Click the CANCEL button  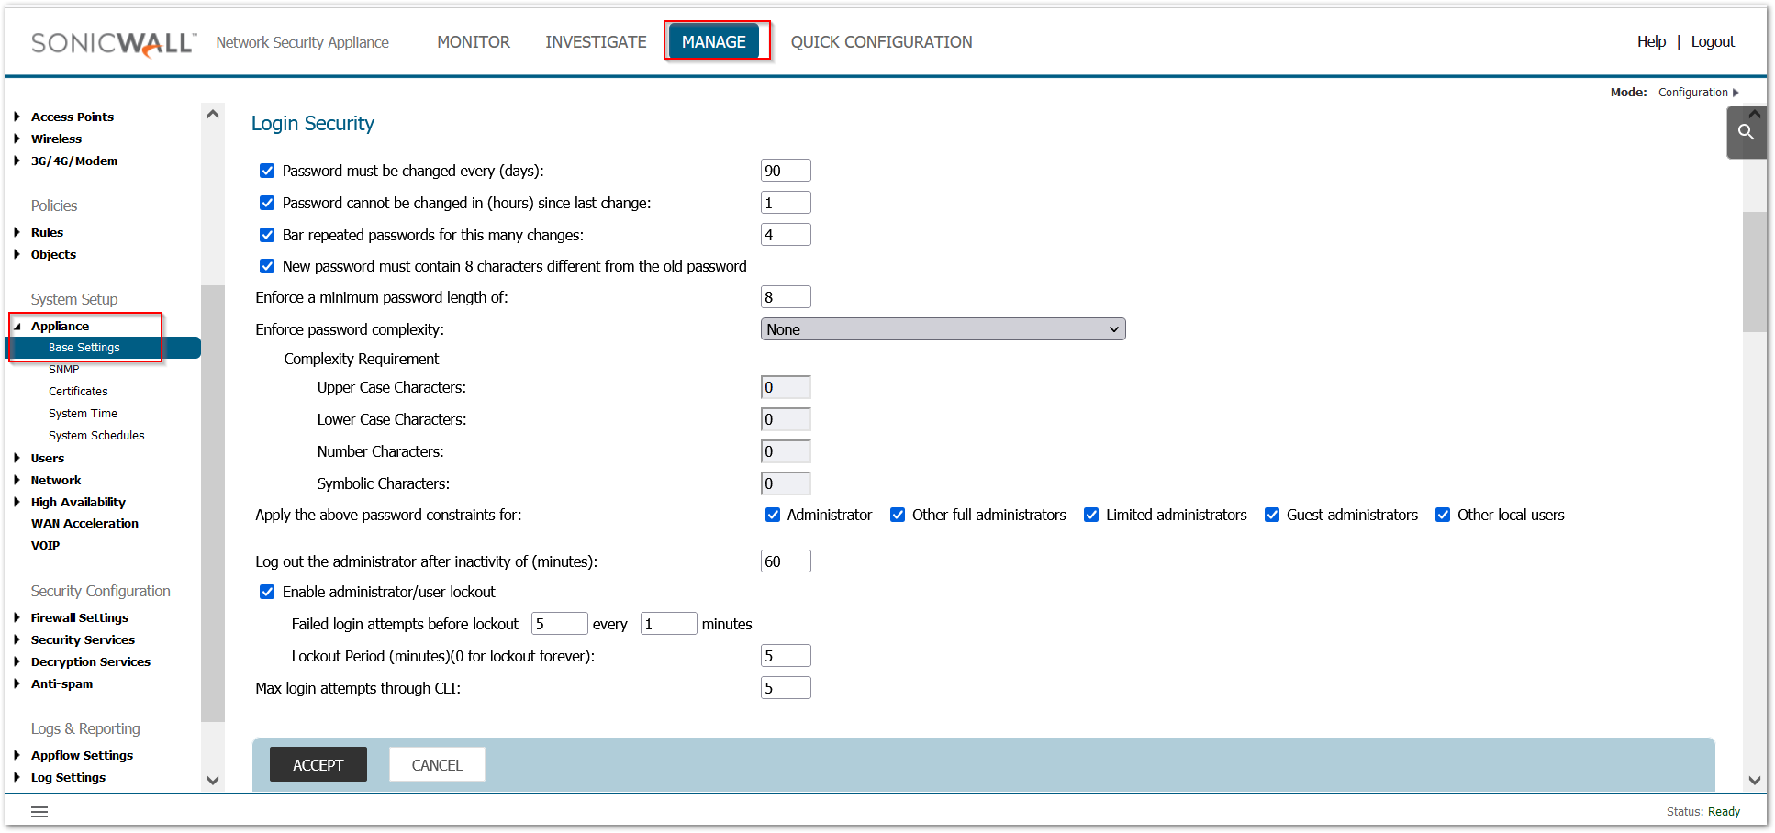pos(437,764)
